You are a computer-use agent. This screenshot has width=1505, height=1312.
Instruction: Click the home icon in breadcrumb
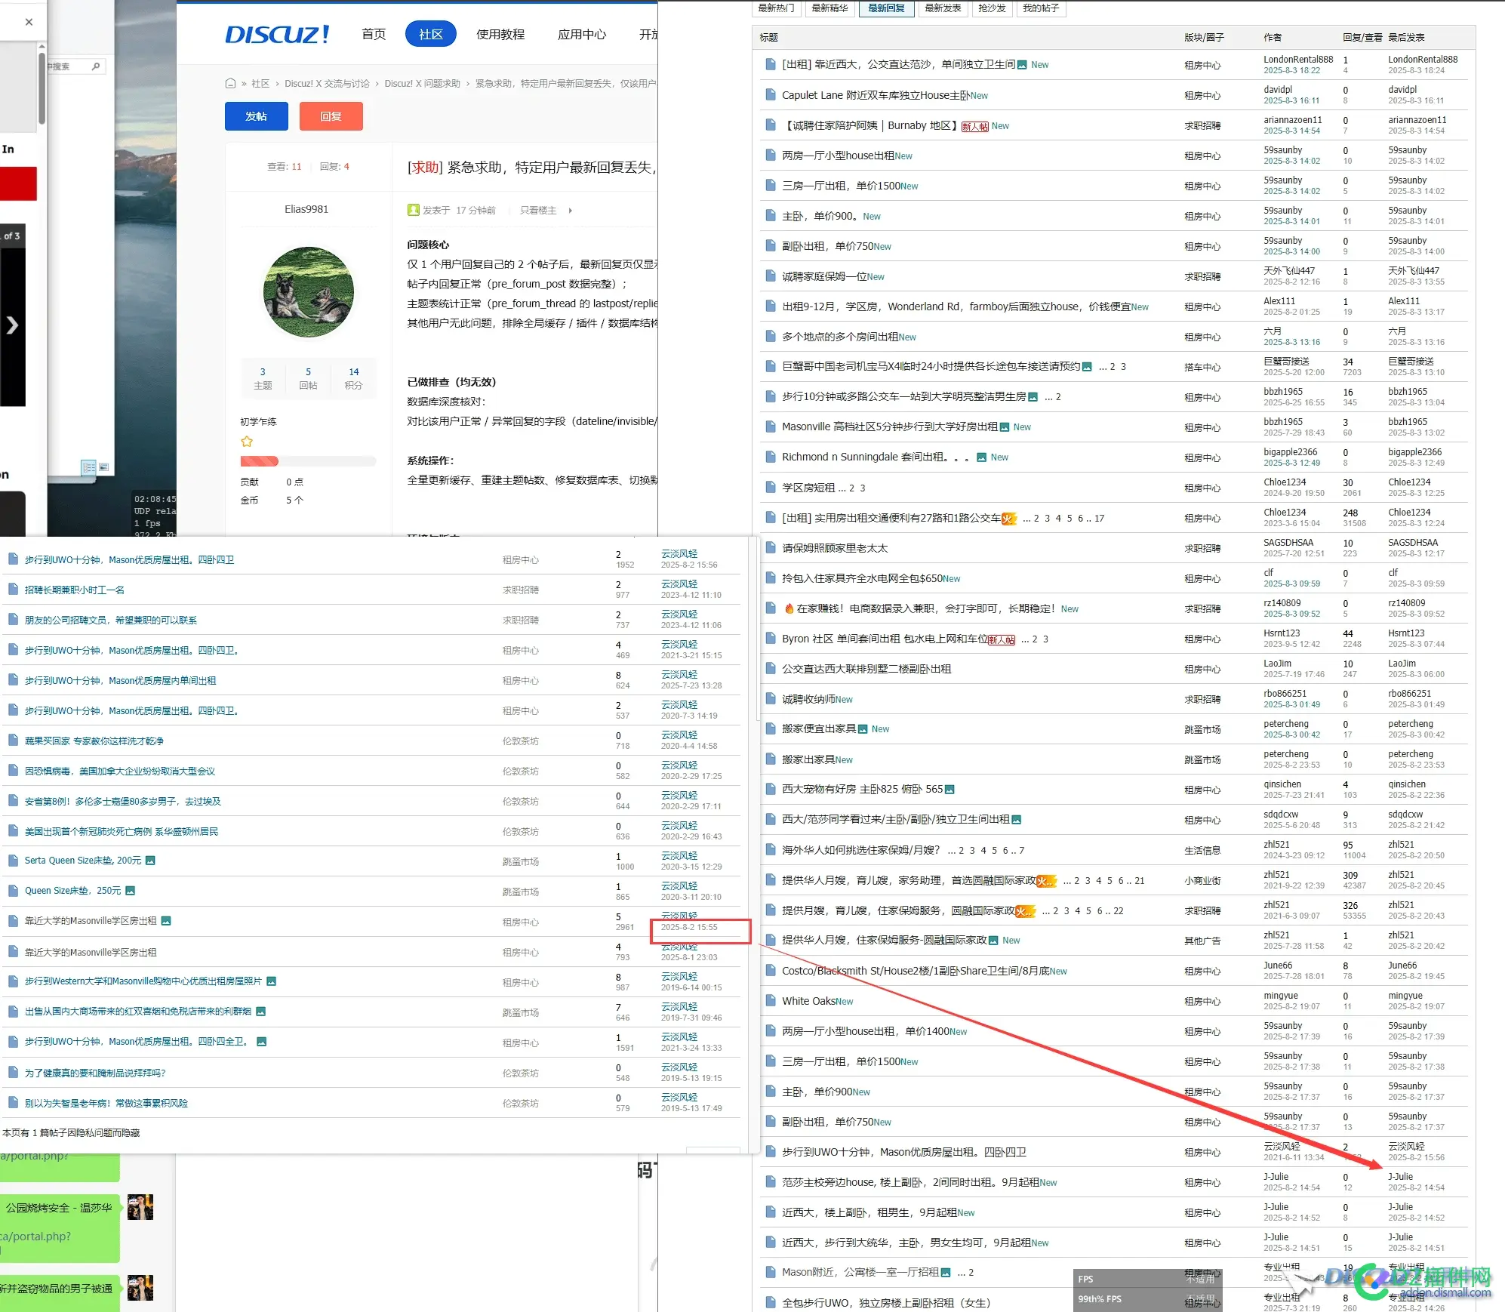(x=230, y=83)
